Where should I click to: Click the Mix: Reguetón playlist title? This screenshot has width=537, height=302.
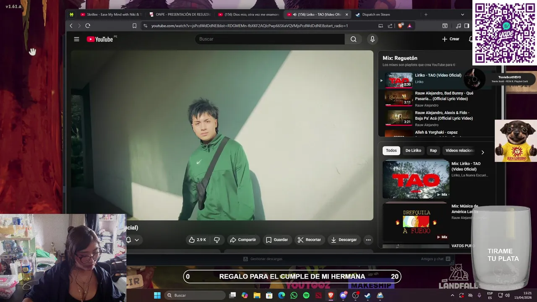point(400,58)
